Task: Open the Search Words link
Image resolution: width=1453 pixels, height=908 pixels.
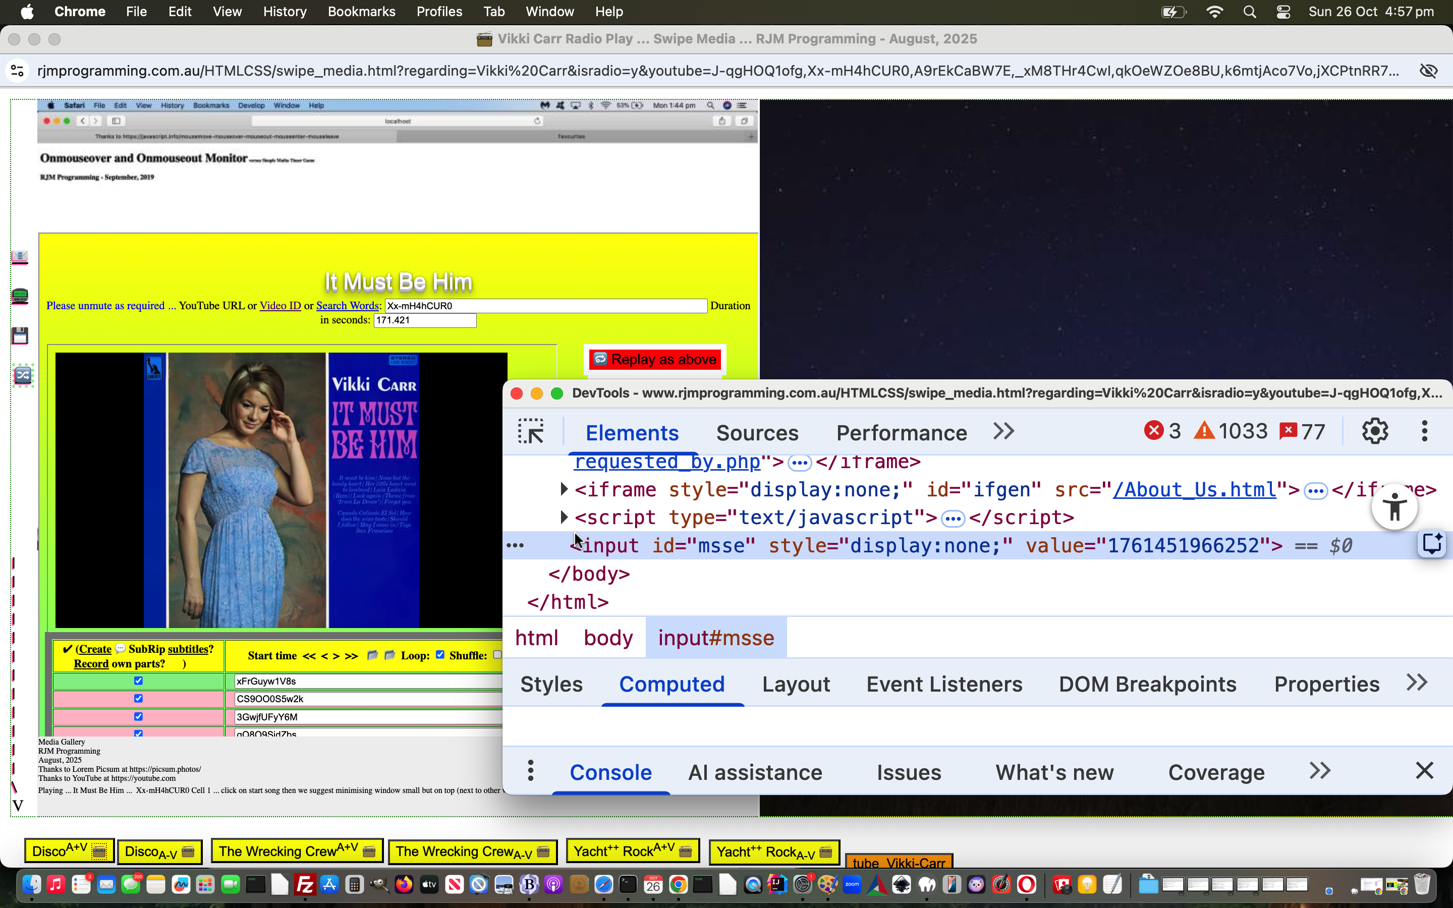Action: (x=347, y=305)
